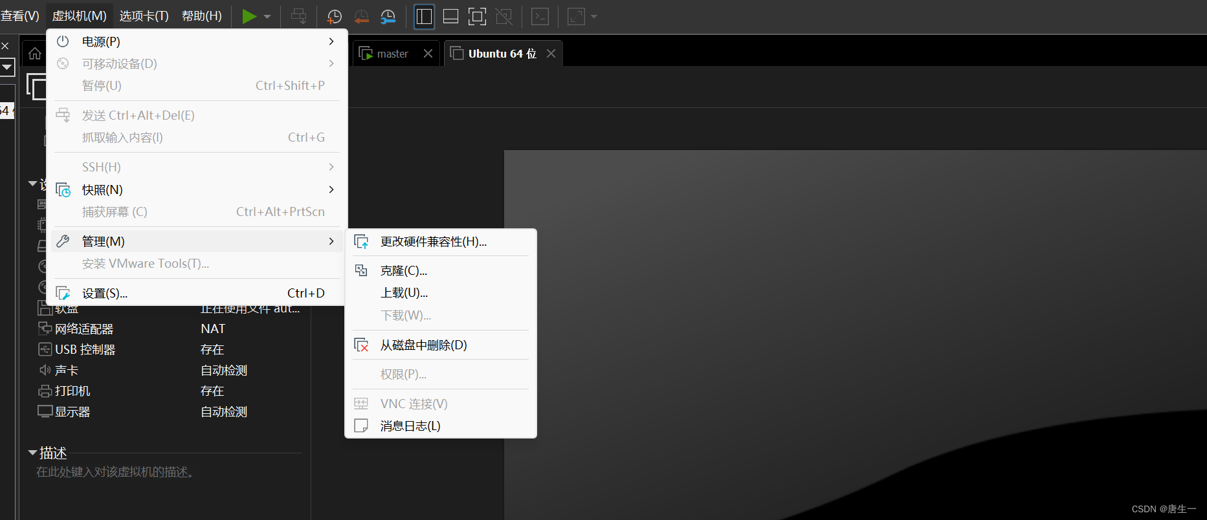Enter full screen mode icon

(477, 16)
